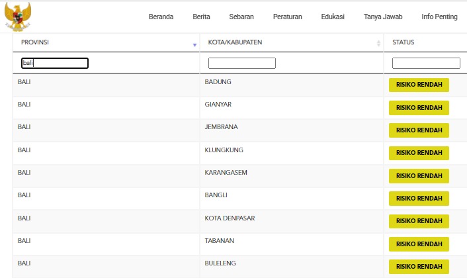Go to the Berita page
This screenshot has height=278, width=467.
point(201,17)
